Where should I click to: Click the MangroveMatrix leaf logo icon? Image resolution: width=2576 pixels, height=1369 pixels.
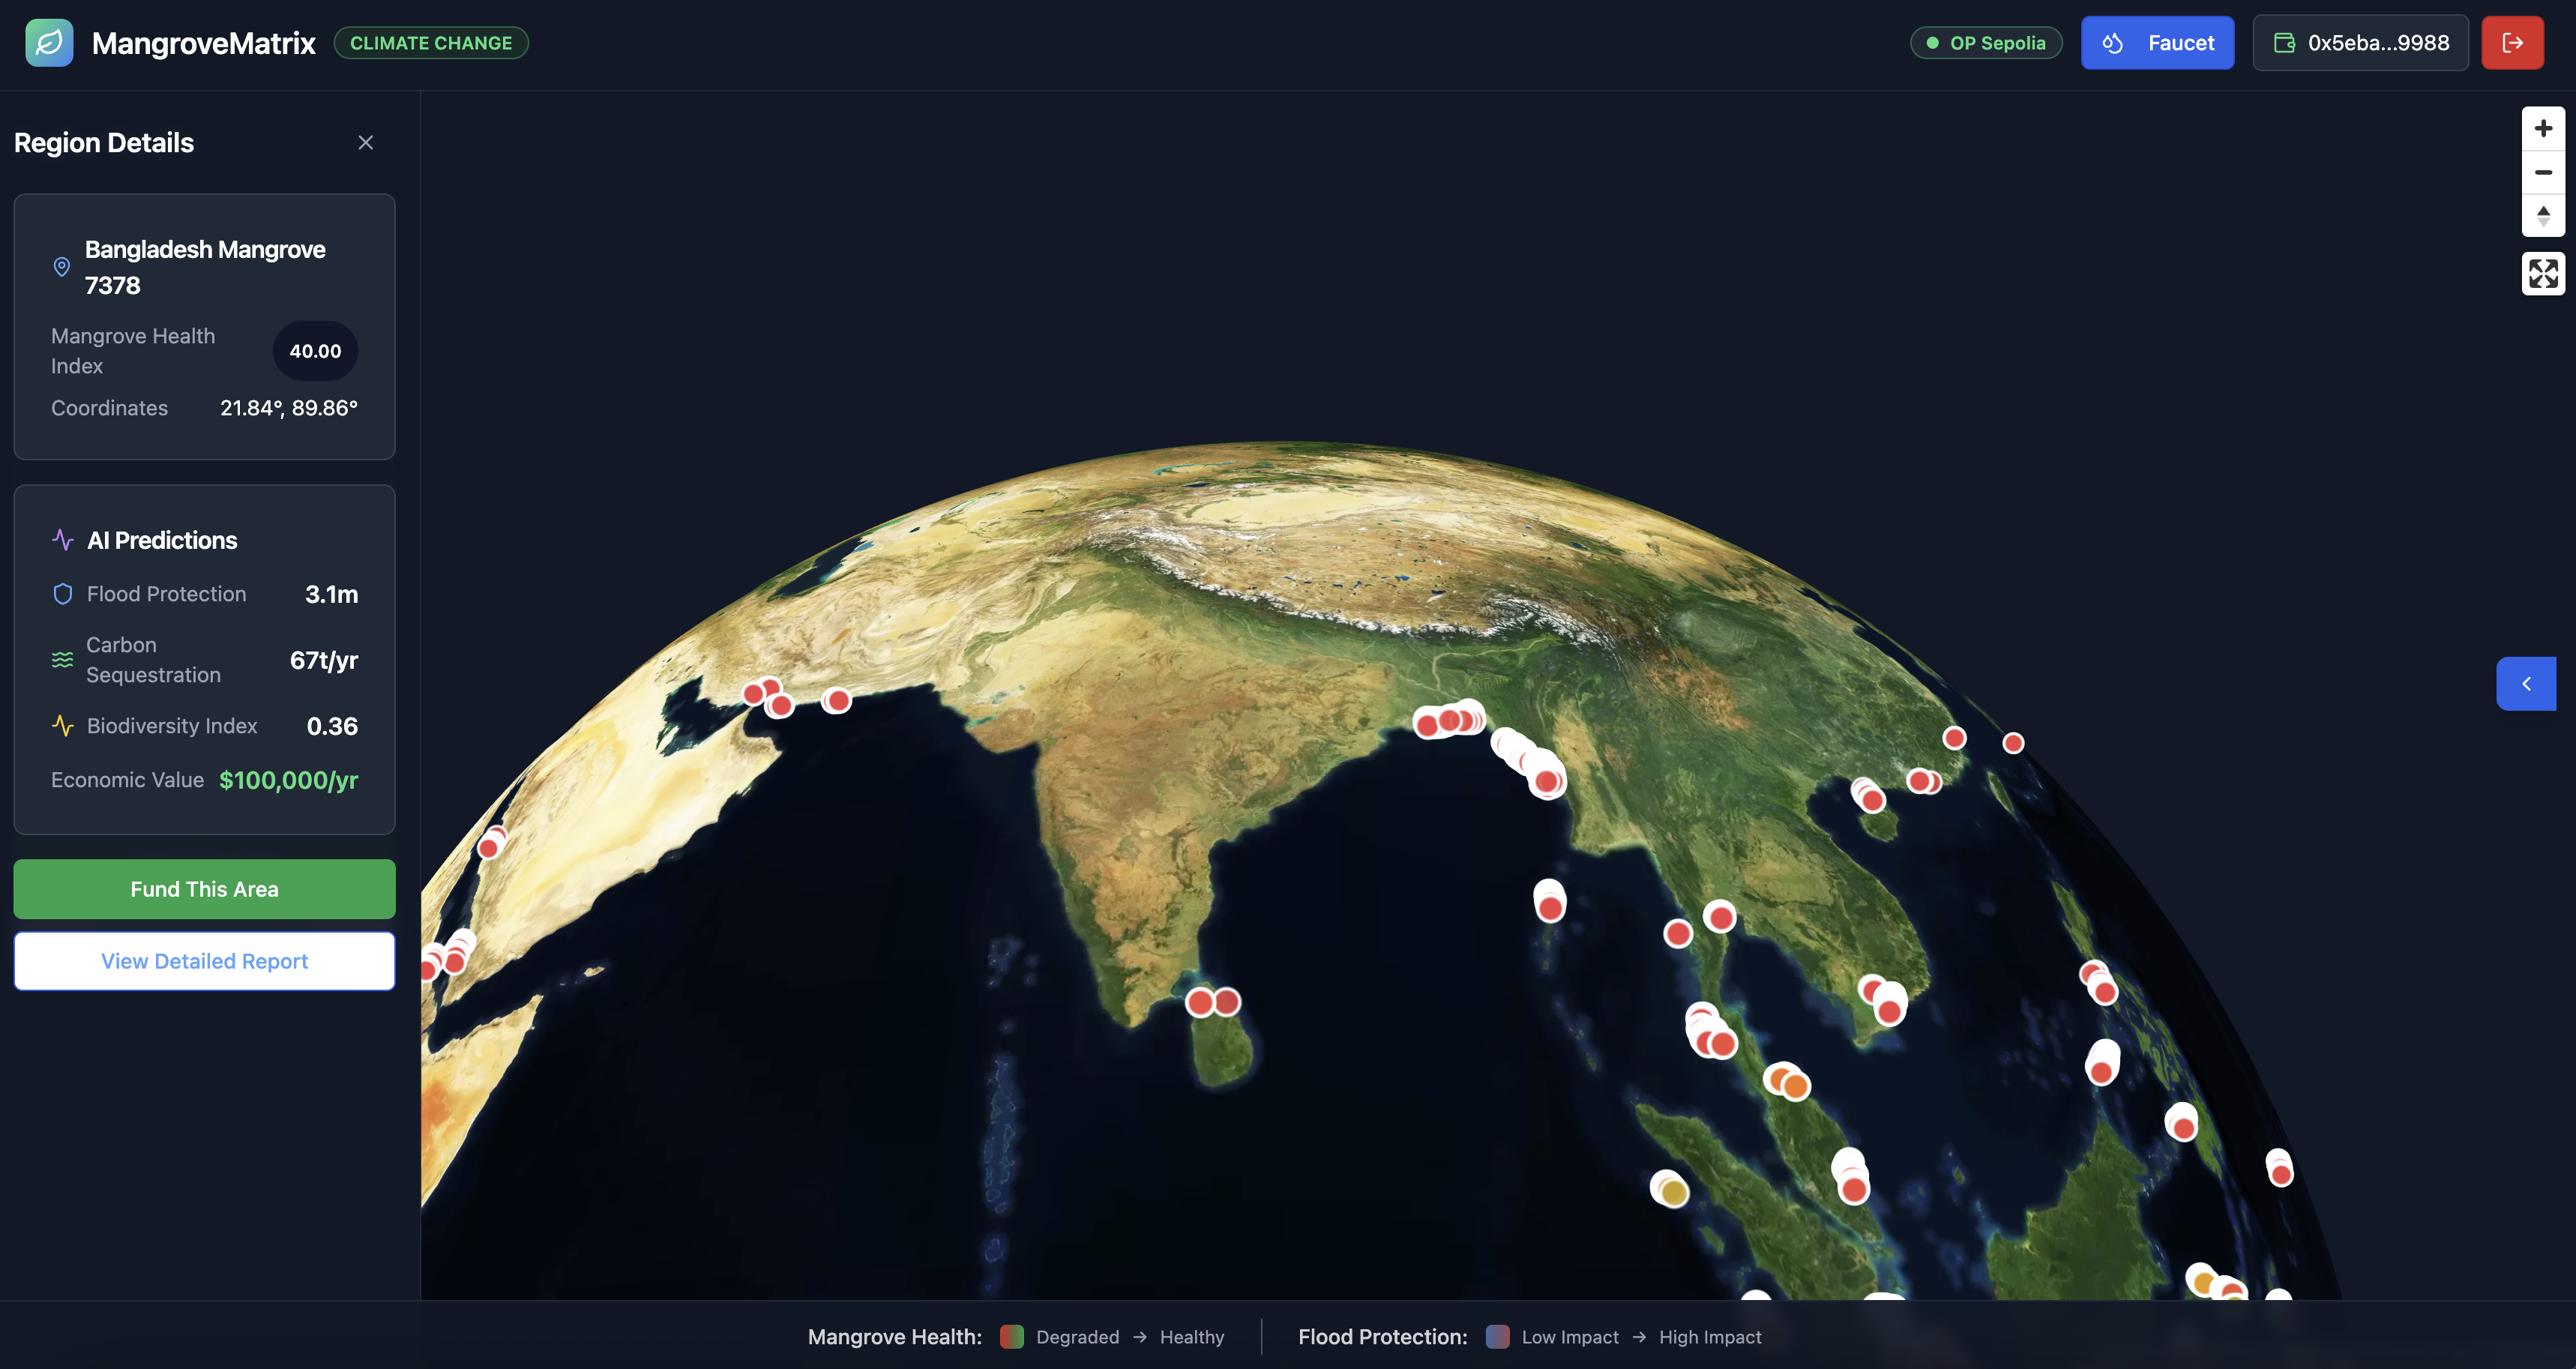[49, 43]
